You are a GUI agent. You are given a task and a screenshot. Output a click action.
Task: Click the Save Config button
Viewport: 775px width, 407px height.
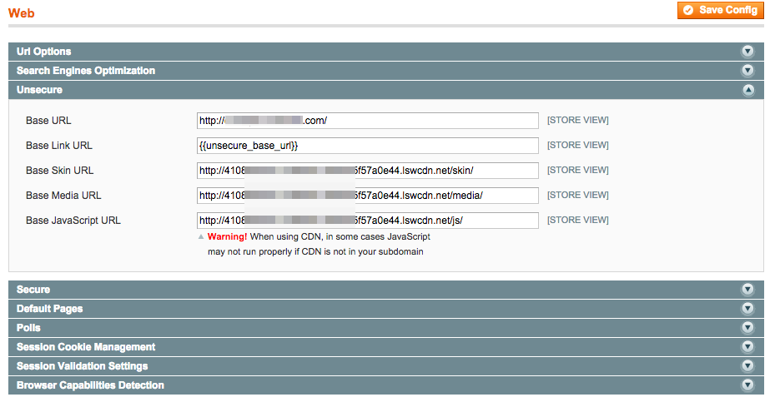pyautogui.click(x=721, y=10)
